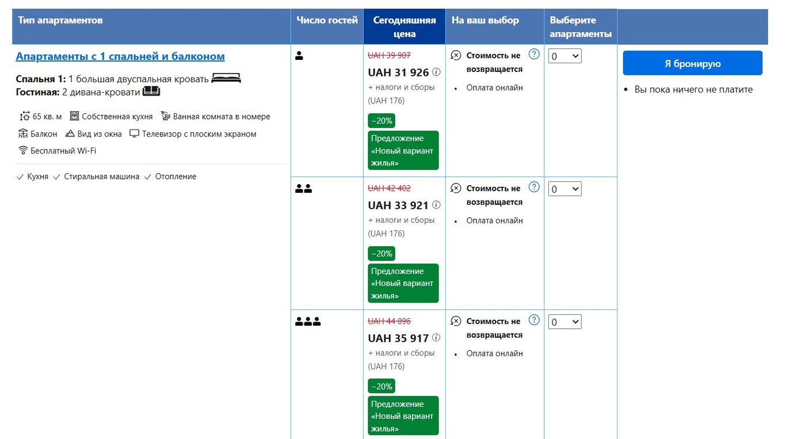
Task: Click the Сегодняшняя цена column header
Action: coord(404,27)
